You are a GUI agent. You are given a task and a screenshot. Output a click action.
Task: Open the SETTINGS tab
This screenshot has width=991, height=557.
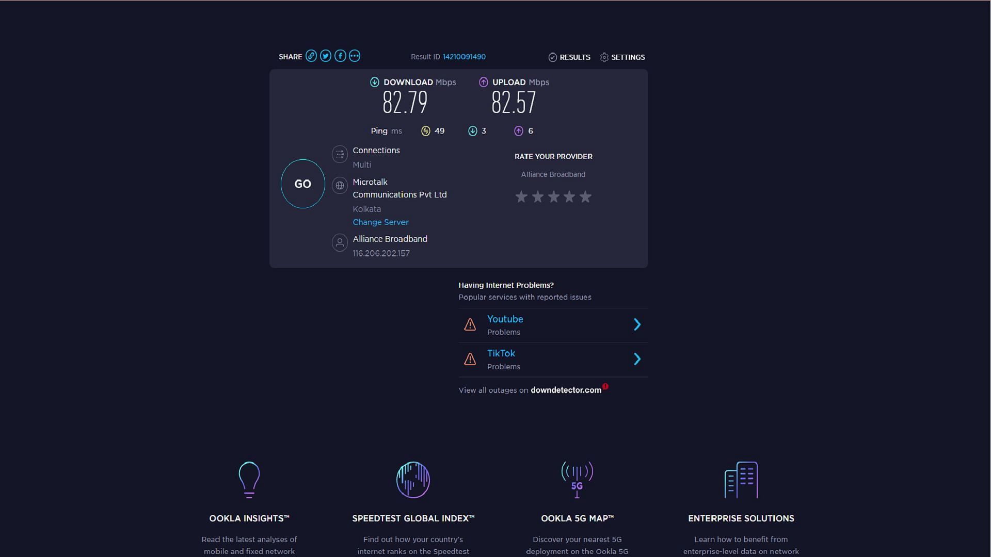621,56
